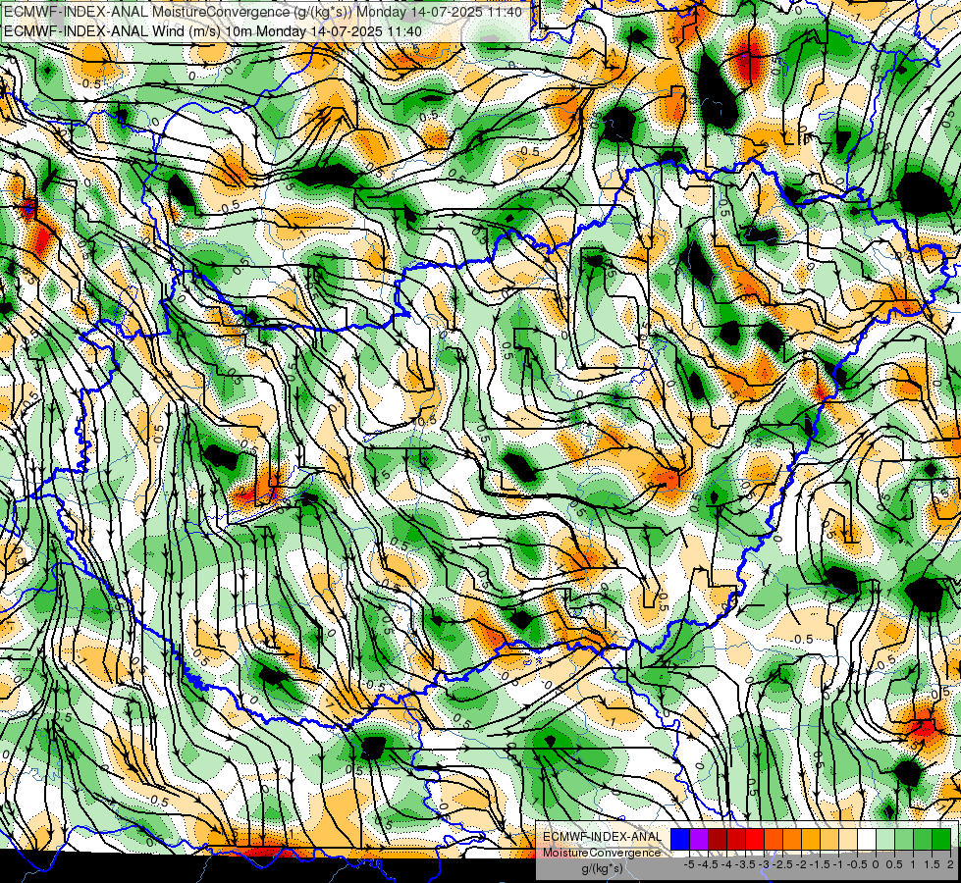Select ECMWF-INDEX-ANAL label in legend box

[x=602, y=837]
